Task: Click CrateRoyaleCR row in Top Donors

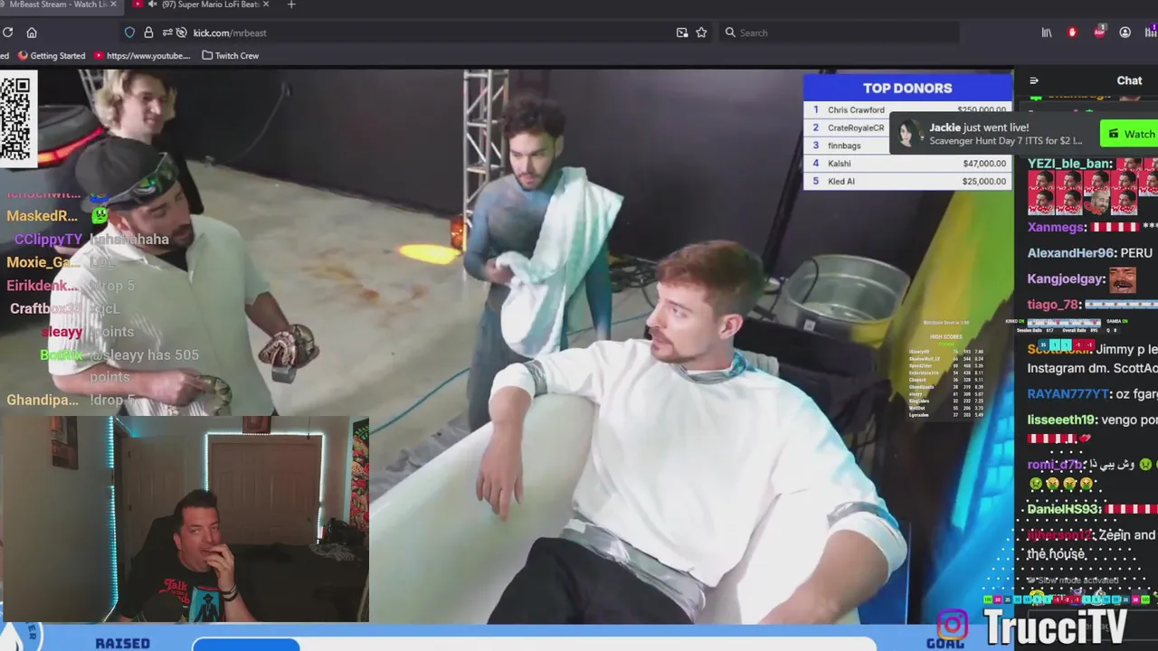Action: click(x=846, y=128)
